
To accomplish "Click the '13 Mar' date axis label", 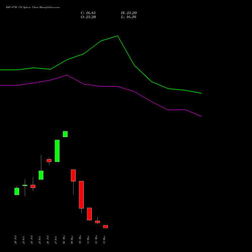I will 104,240.
